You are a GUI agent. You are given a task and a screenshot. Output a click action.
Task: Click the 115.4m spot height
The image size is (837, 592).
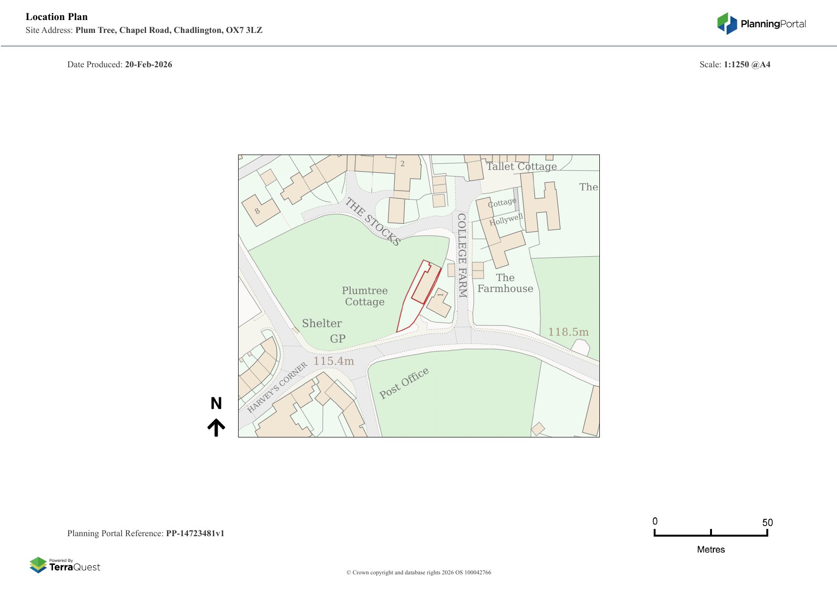334,361
